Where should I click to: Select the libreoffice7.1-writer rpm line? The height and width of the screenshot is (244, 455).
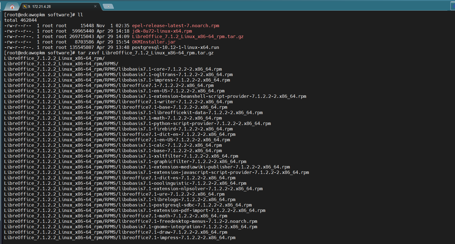tap(118, 102)
